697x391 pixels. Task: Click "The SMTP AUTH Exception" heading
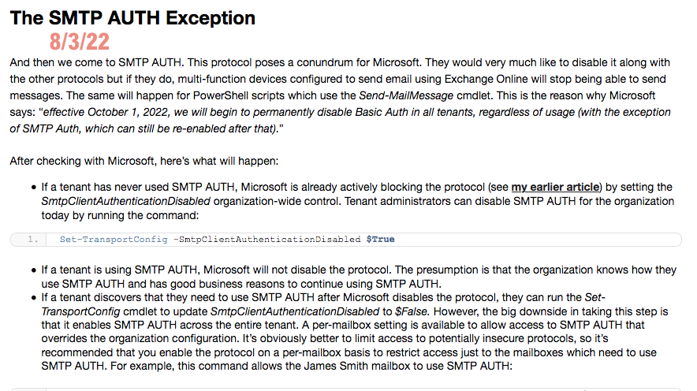point(132,17)
